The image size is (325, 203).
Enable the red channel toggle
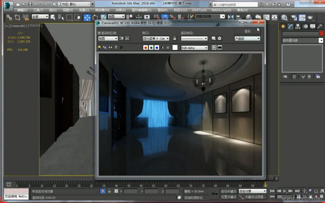[x=146, y=48]
